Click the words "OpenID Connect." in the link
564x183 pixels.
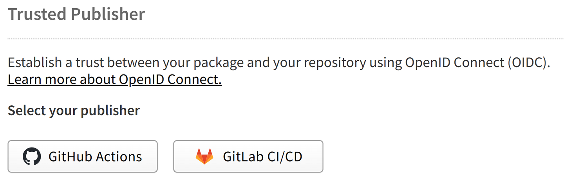(170, 80)
